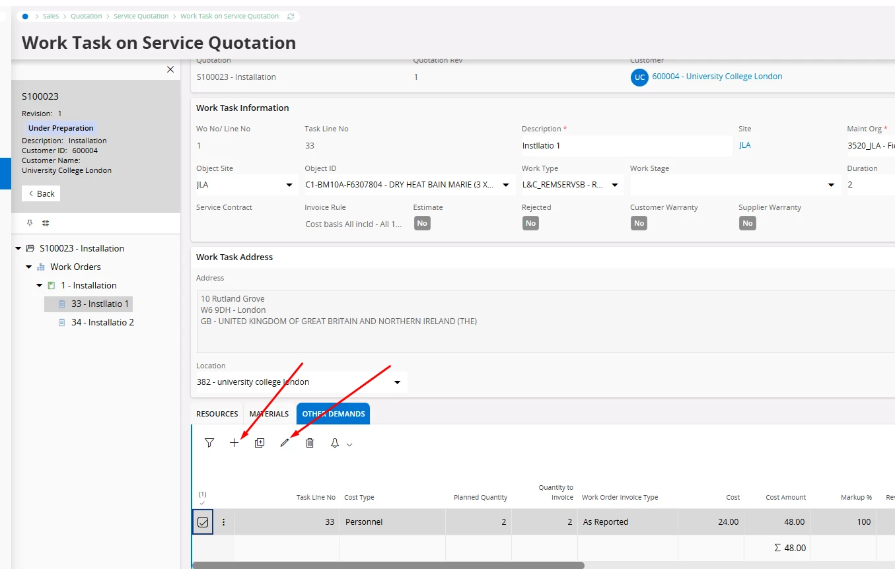Click Work Task on Service Quotation breadcrumb
895x569 pixels.
click(230, 16)
